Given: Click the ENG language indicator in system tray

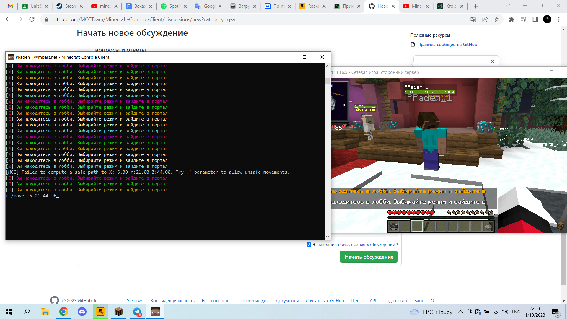Looking at the screenshot, I should tap(516, 312).
